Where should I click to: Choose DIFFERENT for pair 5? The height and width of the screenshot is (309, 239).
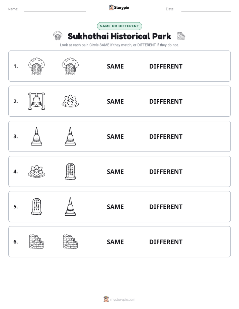(166, 207)
